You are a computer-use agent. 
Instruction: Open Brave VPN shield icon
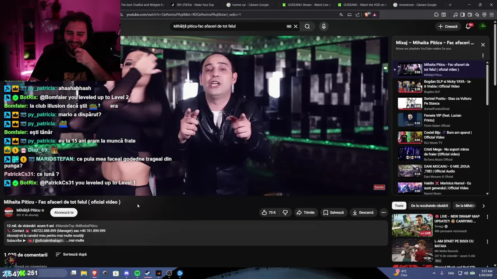pos(484,15)
